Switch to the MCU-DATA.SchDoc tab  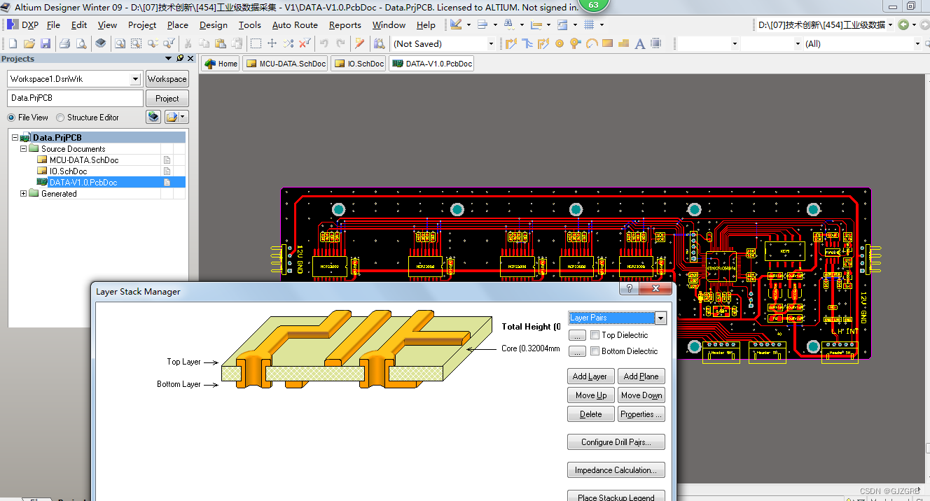coord(286,64)
